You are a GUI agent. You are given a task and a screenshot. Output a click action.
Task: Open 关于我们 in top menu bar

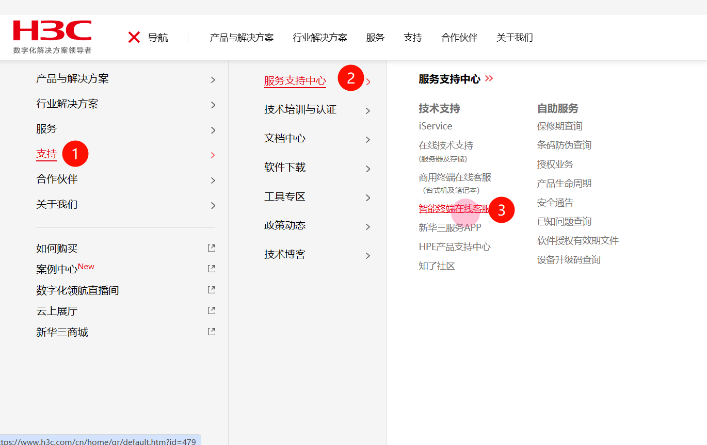tap(514, 37)
